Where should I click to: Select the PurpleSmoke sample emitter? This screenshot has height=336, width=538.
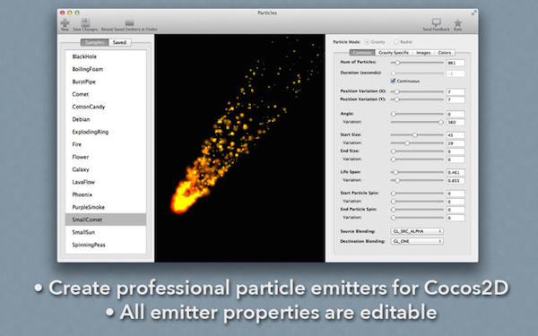[106, 207]
